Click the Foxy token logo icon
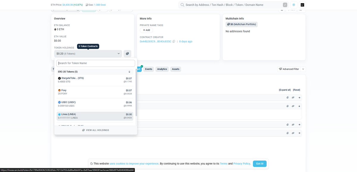 coord(59,90)
